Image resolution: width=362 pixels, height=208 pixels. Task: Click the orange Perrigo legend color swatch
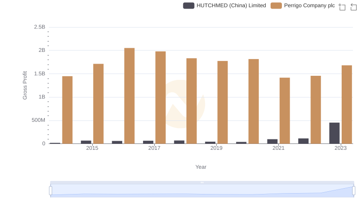tap(276, 5)
